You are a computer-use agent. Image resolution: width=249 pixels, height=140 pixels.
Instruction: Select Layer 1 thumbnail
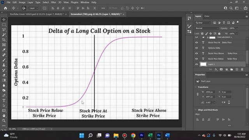(203, 64)
